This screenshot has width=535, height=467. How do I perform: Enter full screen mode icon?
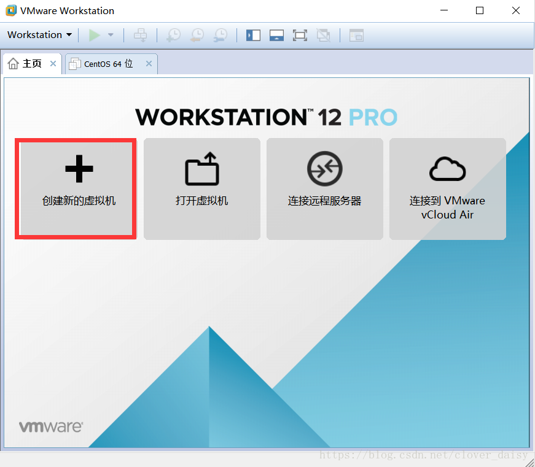point(300,35)
